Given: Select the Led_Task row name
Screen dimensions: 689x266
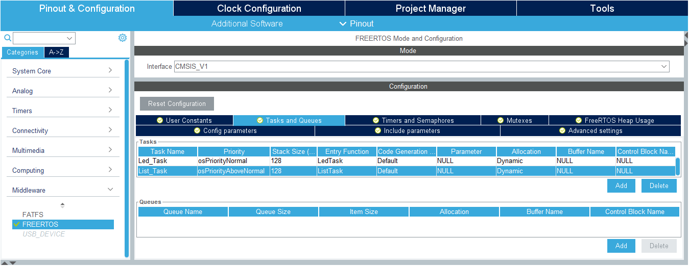Looking at the screenshot, I should click(x=168, y=161).
